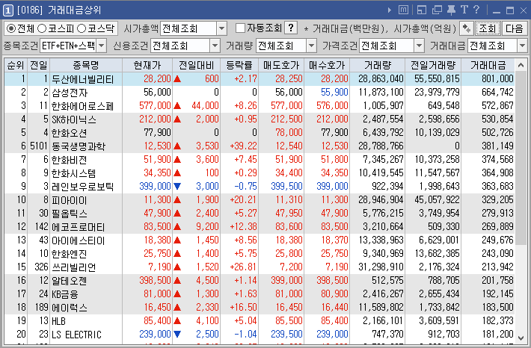
Task: Select the 한화에어로스페 stock name
Action: [82, 106]
